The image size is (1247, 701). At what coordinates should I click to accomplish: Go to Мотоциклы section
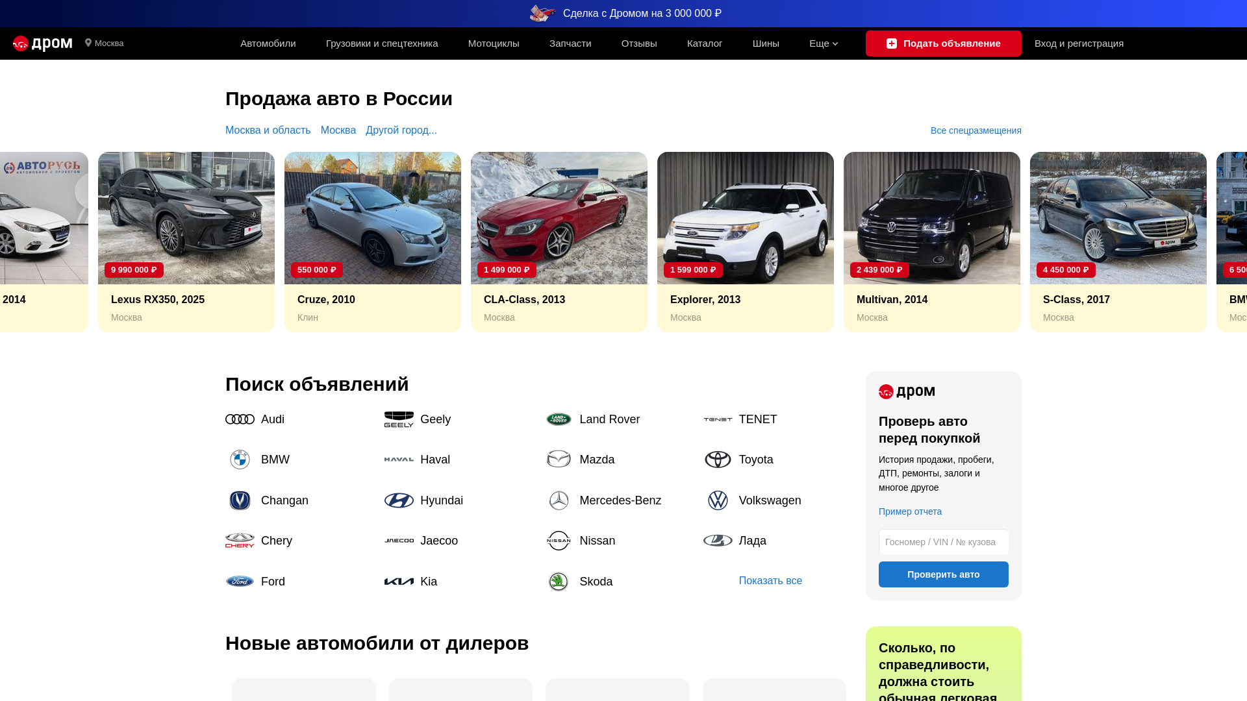pyautogui.click(x=494, y=43)
